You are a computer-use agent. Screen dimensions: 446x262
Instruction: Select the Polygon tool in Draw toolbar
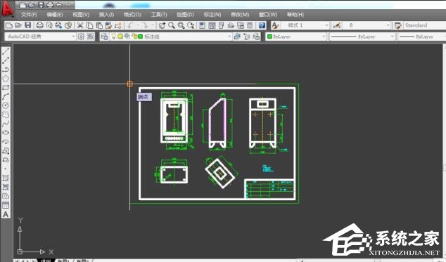click(6, 78)
